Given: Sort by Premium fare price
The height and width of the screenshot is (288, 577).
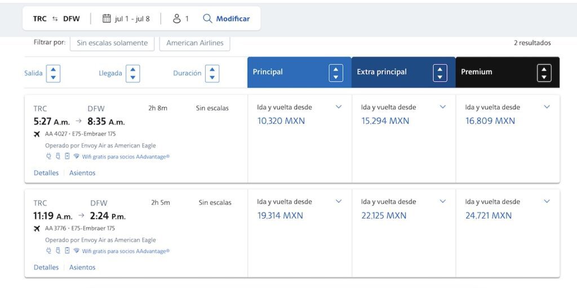Looking at the screenshot, I should pyautogui.click(x=544, y=73).
